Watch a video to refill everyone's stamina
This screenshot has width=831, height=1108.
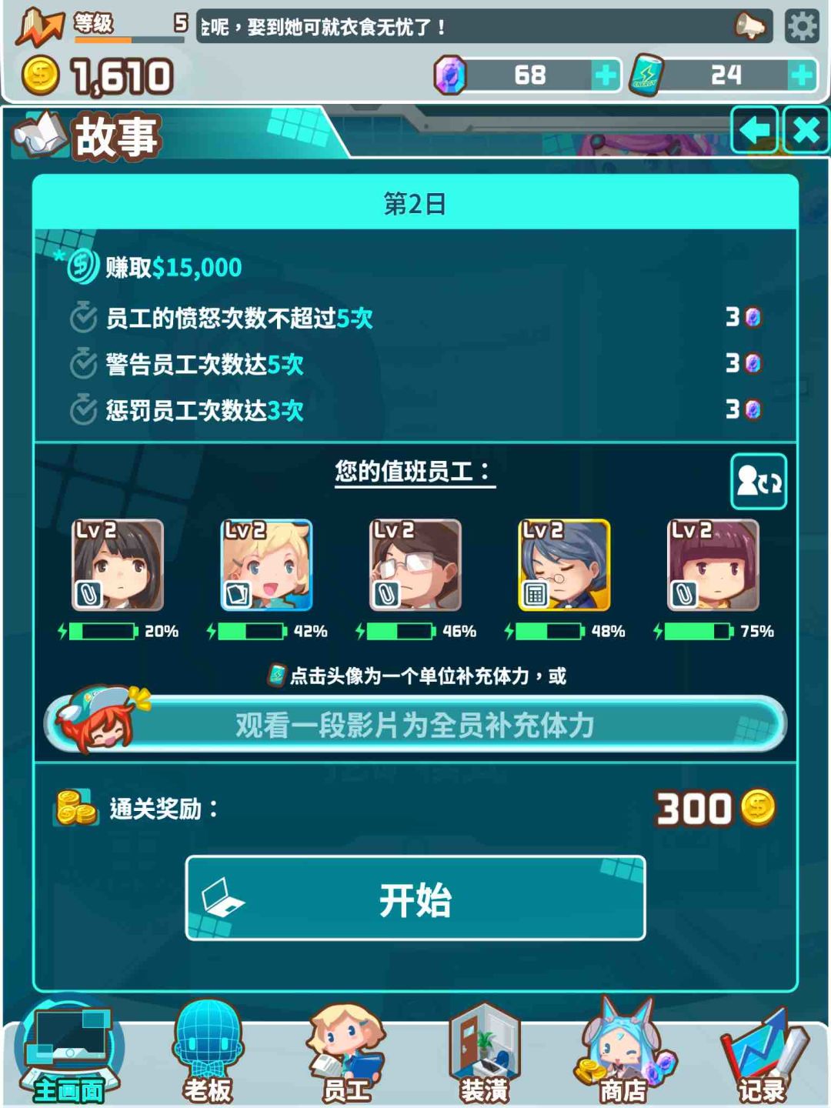click(x=415, y=723)
